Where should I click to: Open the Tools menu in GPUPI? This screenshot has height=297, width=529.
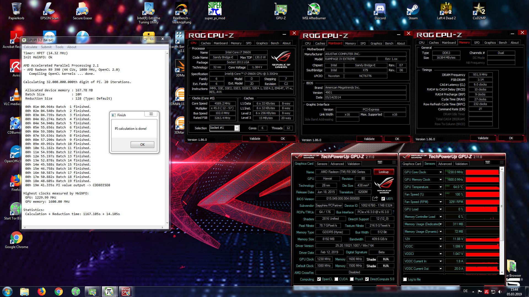tap(59, 47)
